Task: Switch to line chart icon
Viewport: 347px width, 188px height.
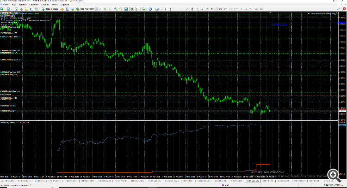Action: (110, 9)
